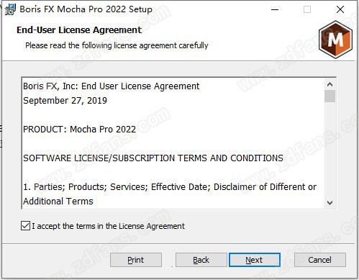359x280 pixels.
Task: Click the license scrollbar thumb
Action: click(x=330, y=96)
